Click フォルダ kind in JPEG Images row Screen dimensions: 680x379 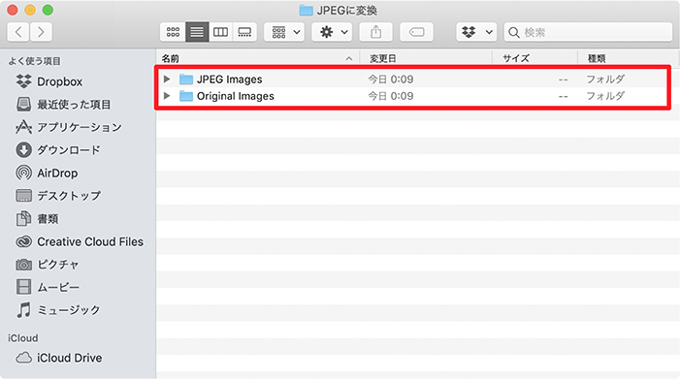pyautogui.click(x=605, y=79)
